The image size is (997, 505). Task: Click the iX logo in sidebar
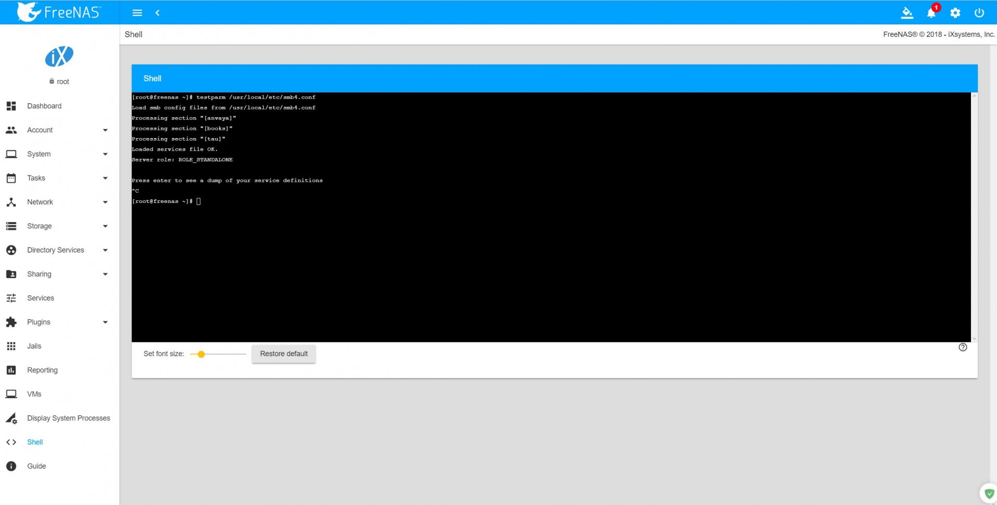pos(59,57)
